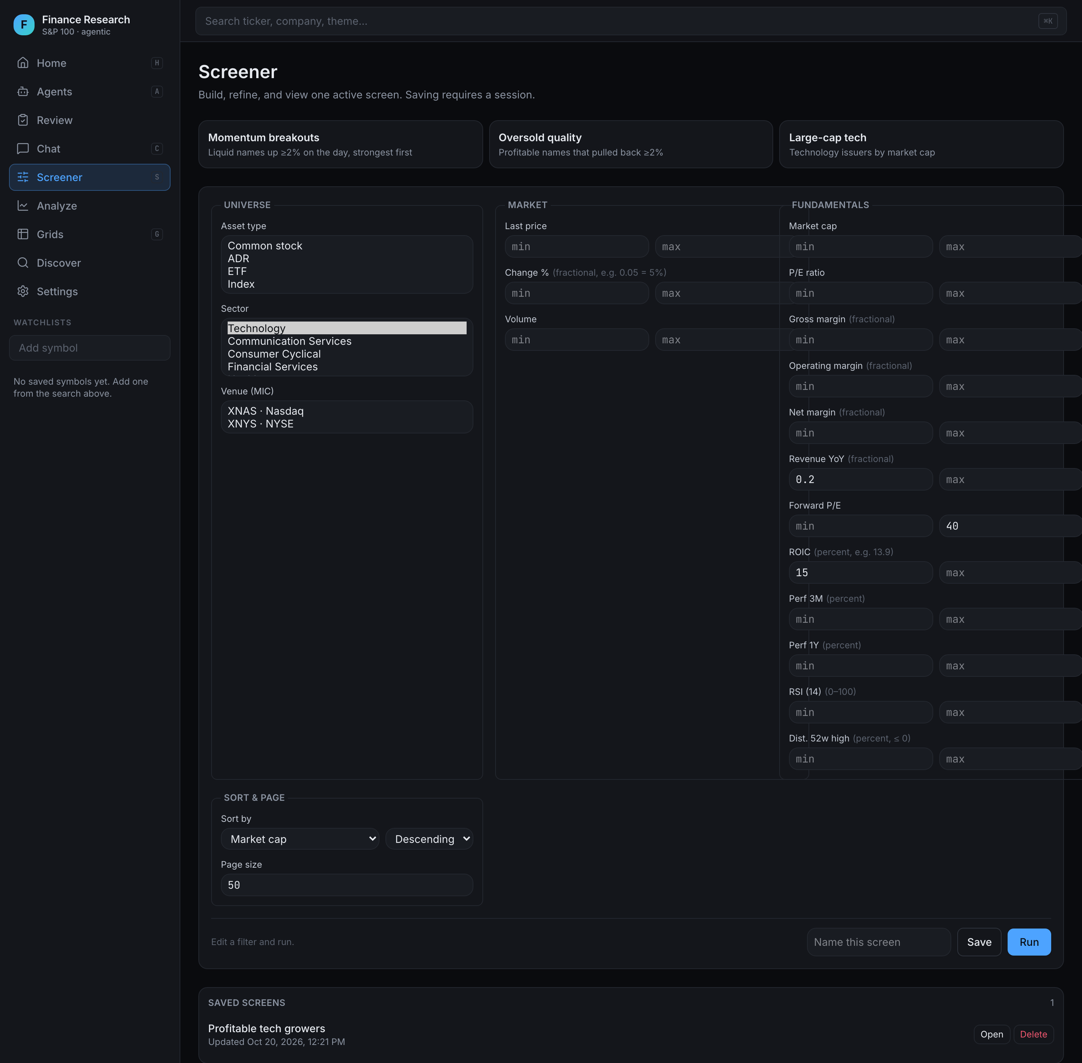
Task: Click the Grids table icon
Action: pos(23,234)
